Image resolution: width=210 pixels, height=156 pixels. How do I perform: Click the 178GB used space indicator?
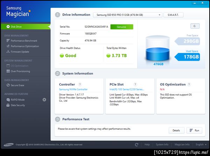click(x=188, y=57)
